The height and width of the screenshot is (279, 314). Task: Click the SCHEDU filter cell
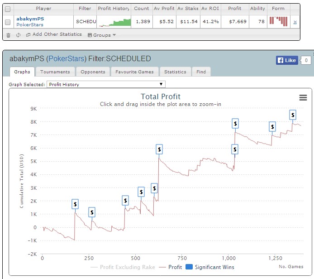tap(86, 22)
